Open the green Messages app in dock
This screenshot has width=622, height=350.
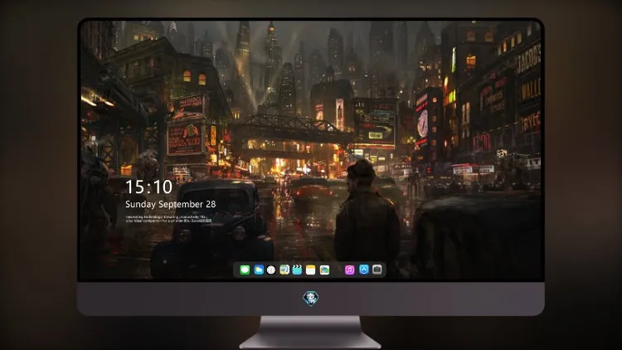(245, 270)
